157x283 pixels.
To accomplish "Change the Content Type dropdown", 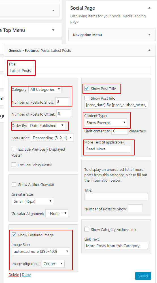I will [106, 123].
